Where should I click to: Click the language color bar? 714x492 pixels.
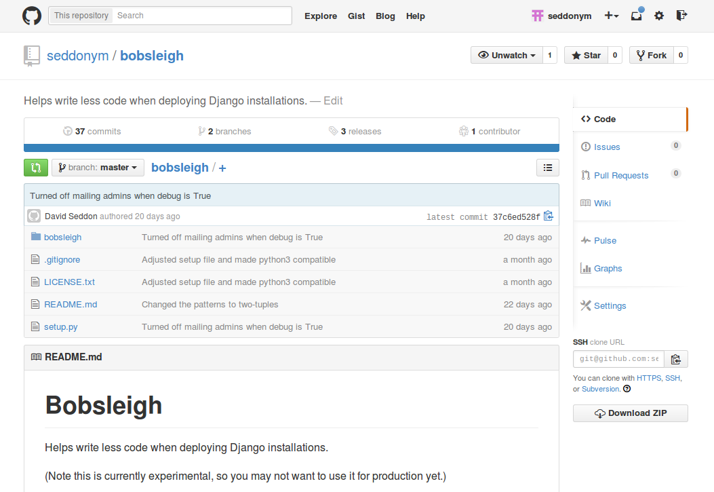click(x=292, y=148)
